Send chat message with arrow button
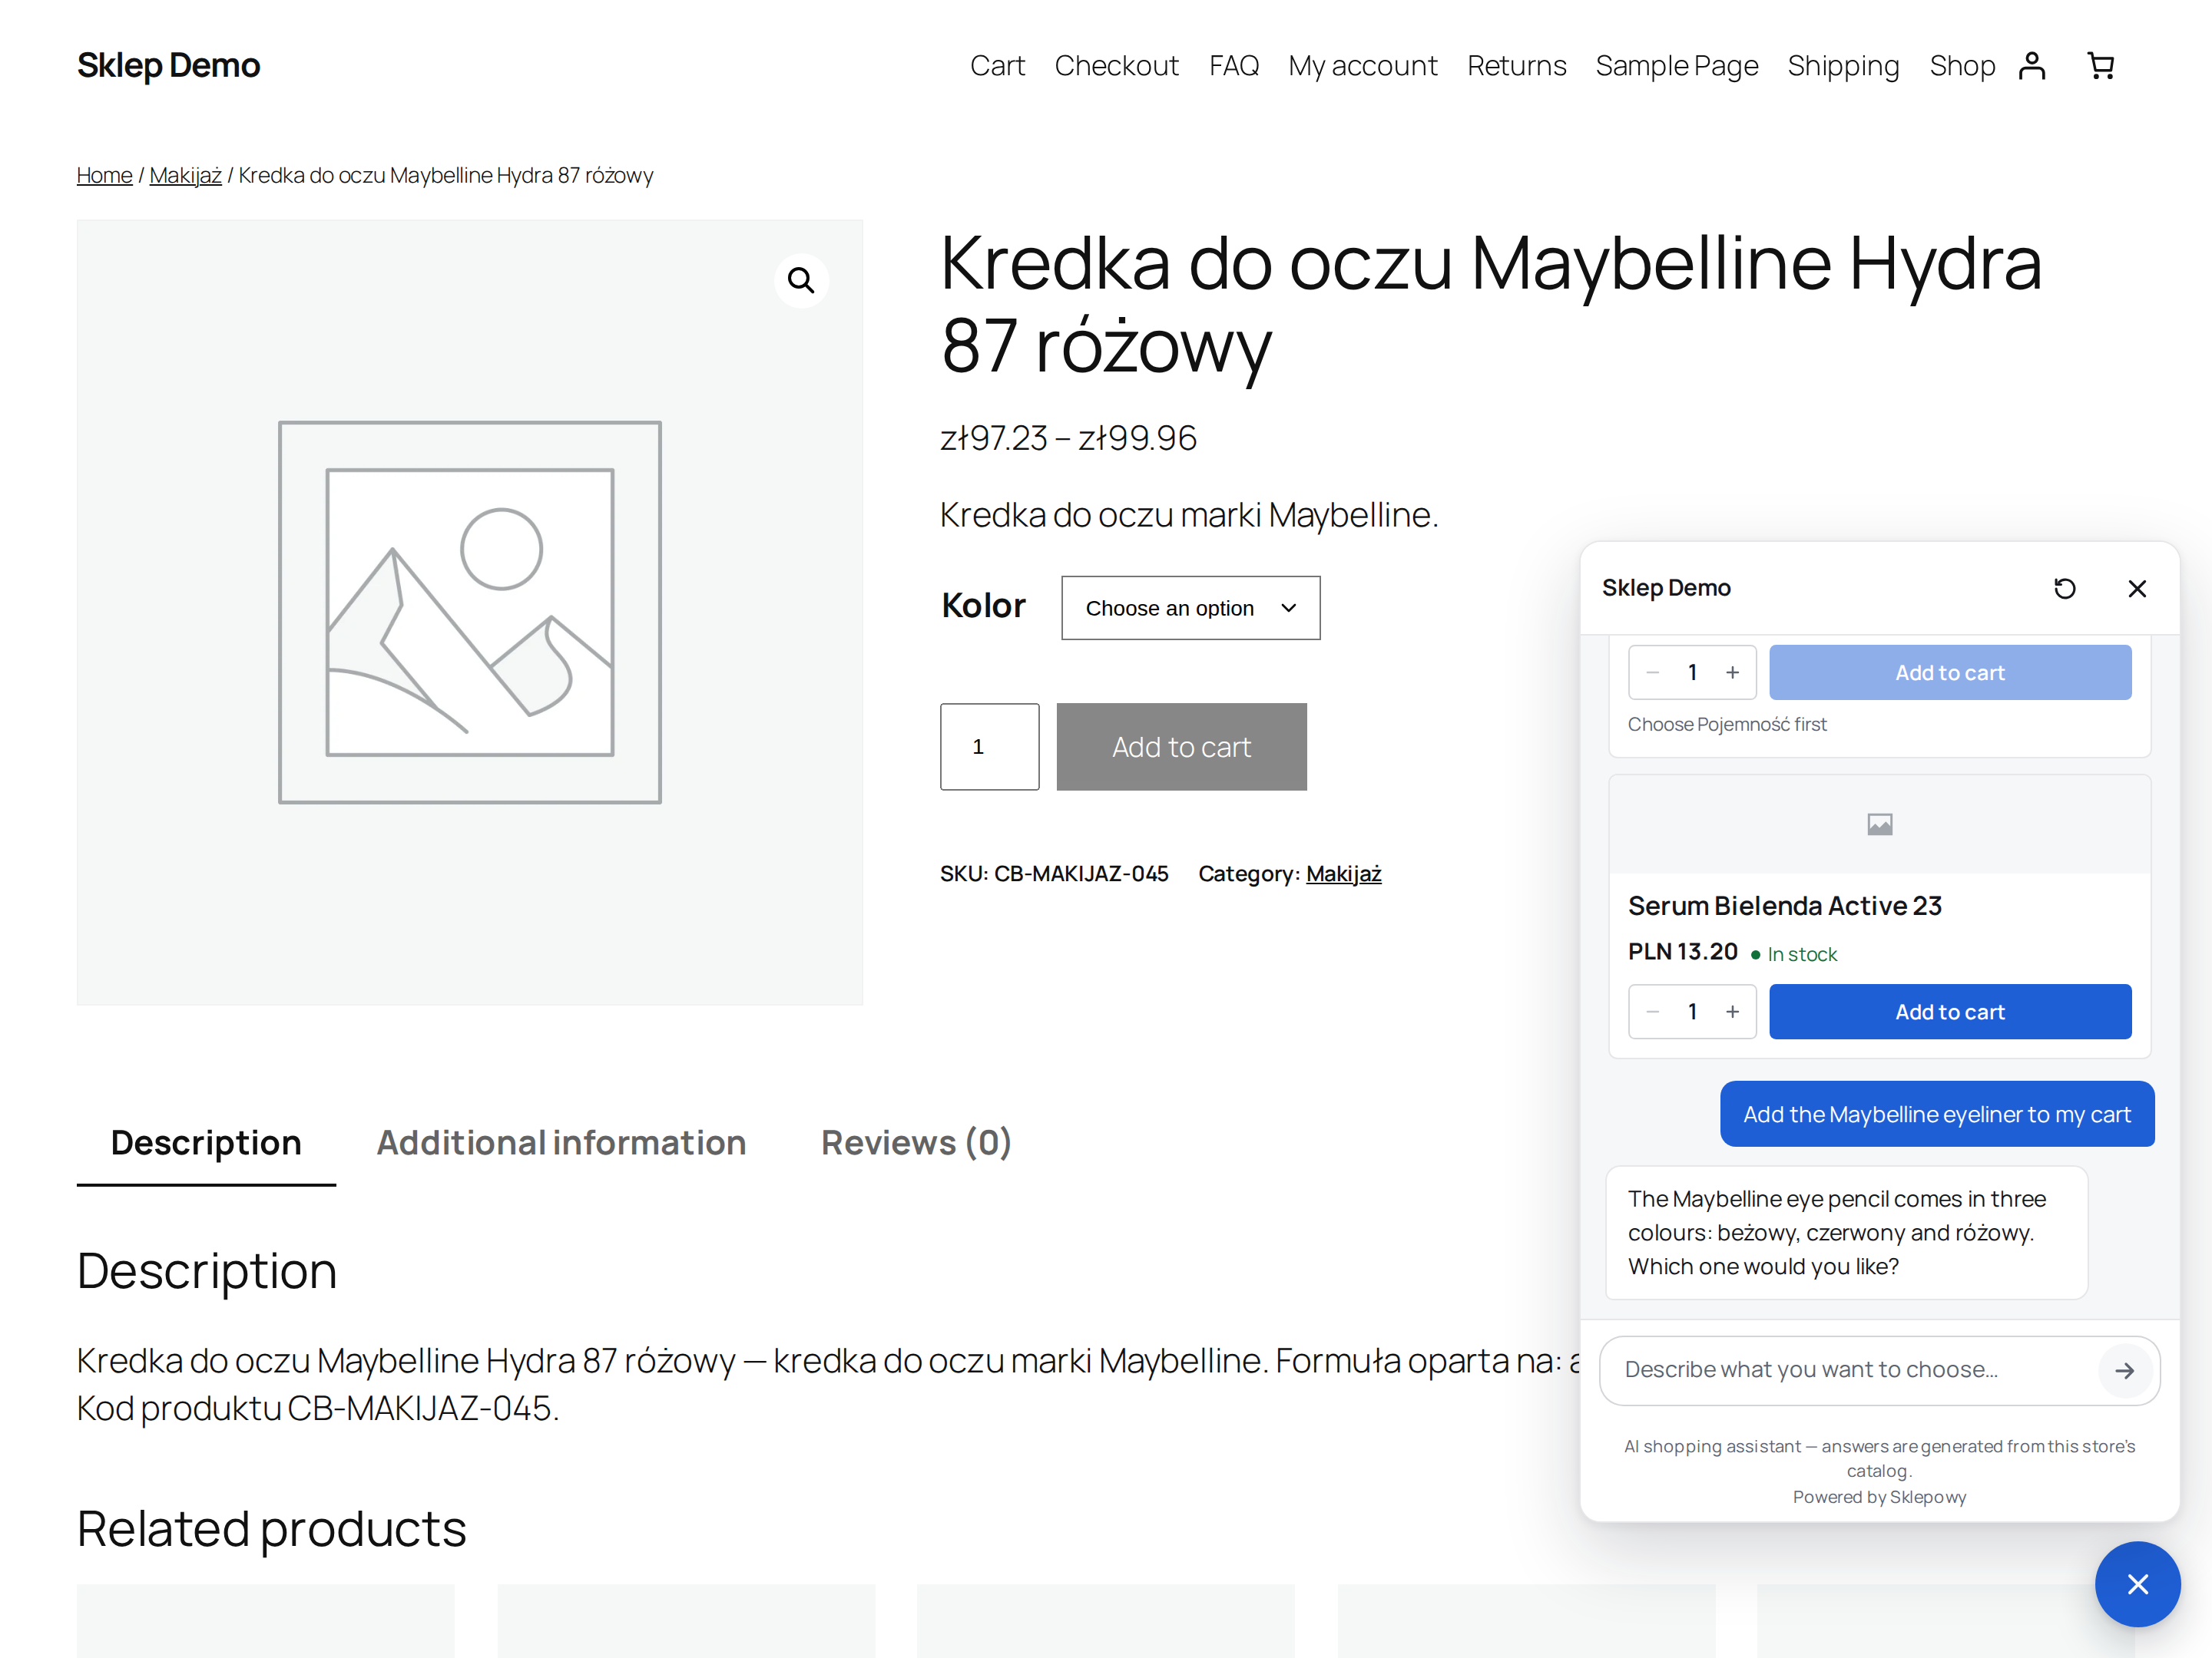The height and width of the screenshot is (1658, 2212). pyautogui.click(x=2125, y=1370)
